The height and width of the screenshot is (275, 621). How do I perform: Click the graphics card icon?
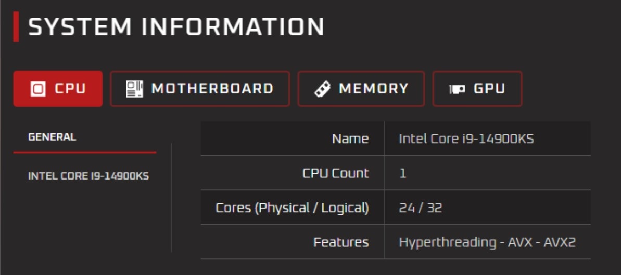(x=457, y=90)
